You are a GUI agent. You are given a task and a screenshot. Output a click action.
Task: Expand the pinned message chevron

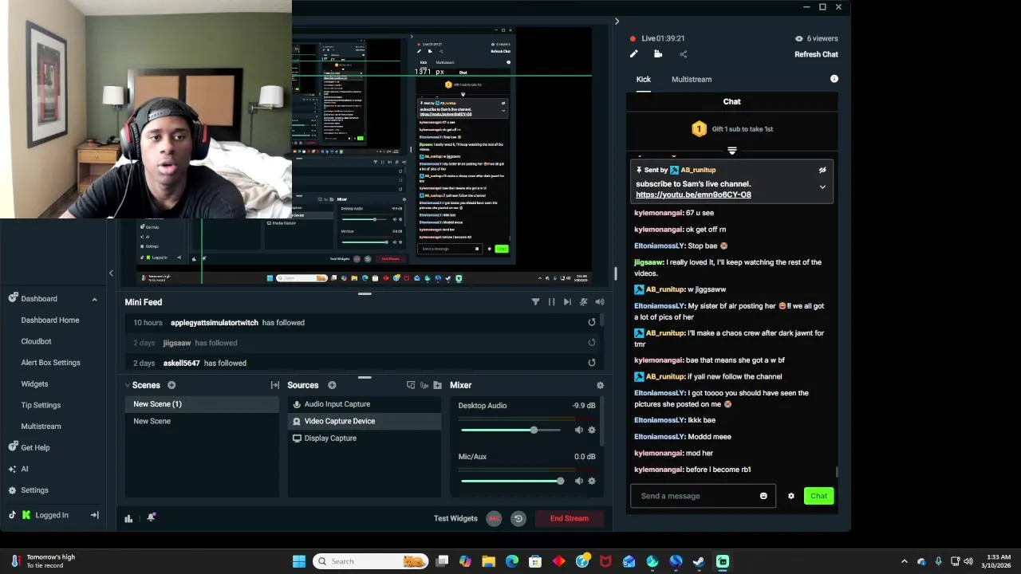click(x=822, y=187)
